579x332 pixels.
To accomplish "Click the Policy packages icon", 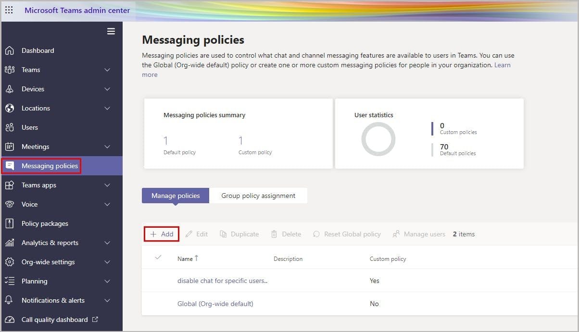I will [x=10, y=223].
